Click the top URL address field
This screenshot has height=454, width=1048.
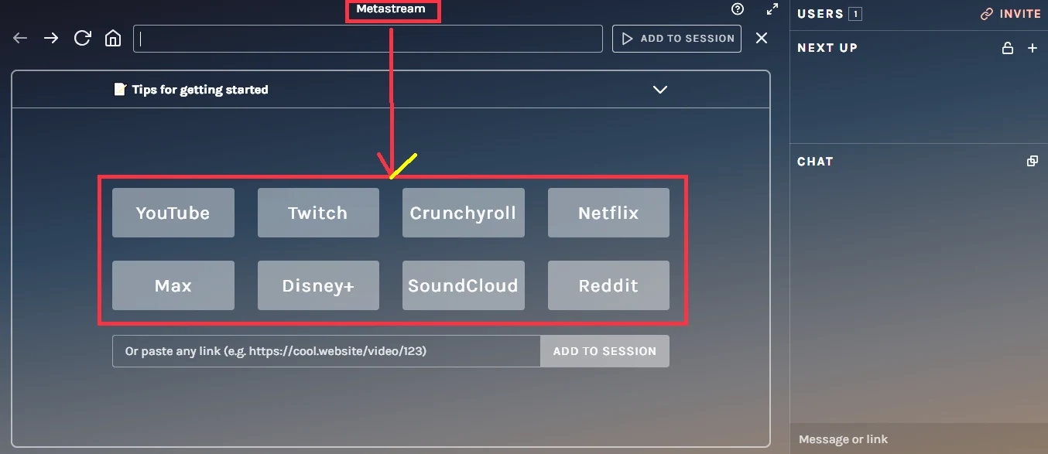[x=368, y=39]
